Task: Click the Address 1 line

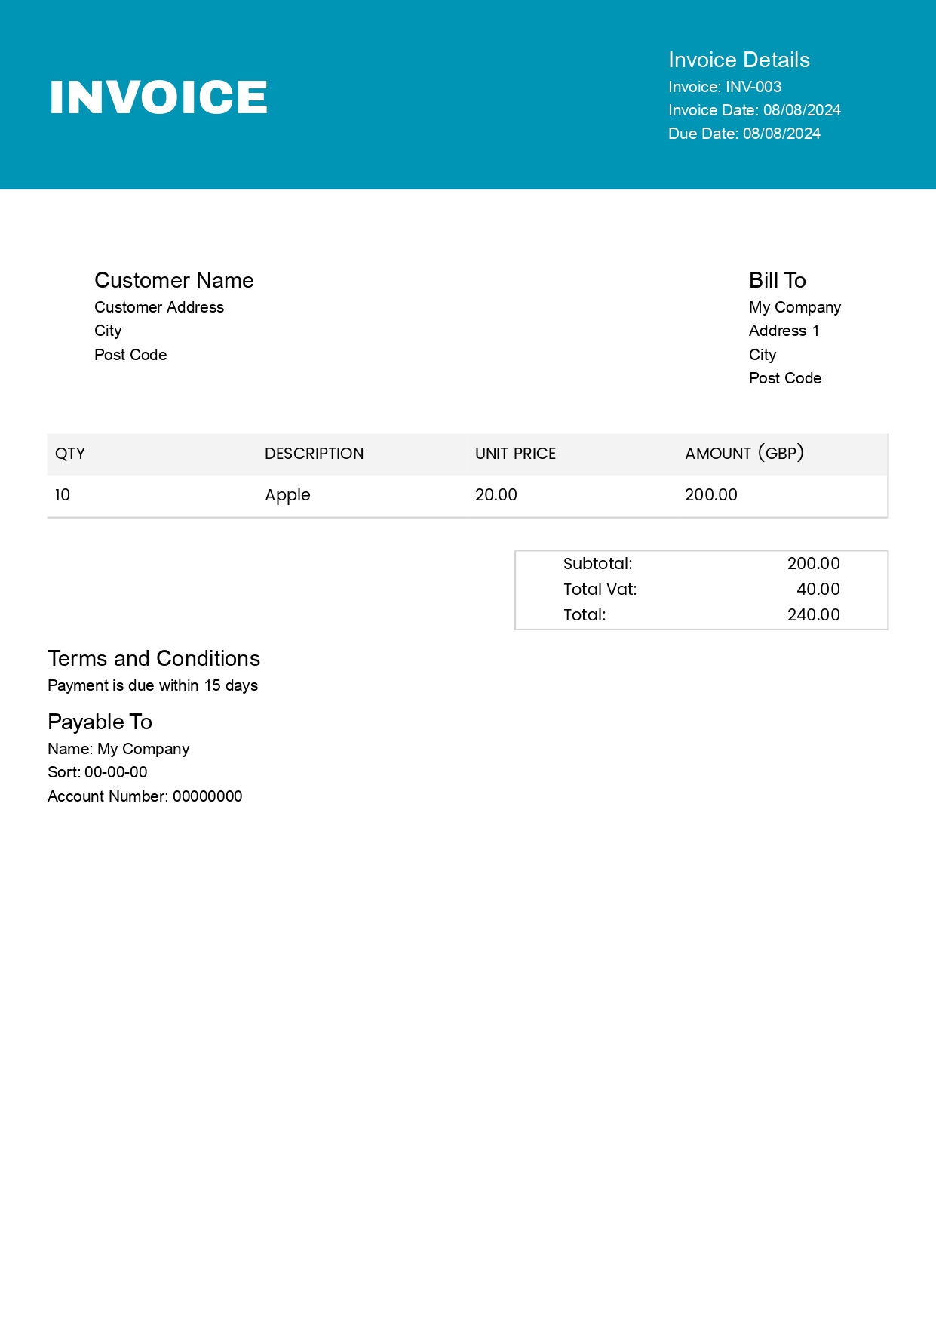Action: (784, 331)
